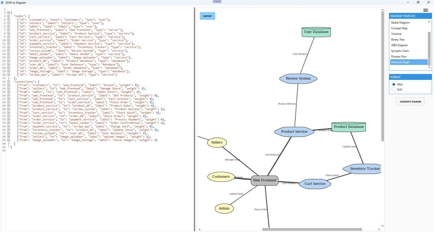The image size is (434, 232).
Task: Click the Customers node
Action: [x=221, y=177]
